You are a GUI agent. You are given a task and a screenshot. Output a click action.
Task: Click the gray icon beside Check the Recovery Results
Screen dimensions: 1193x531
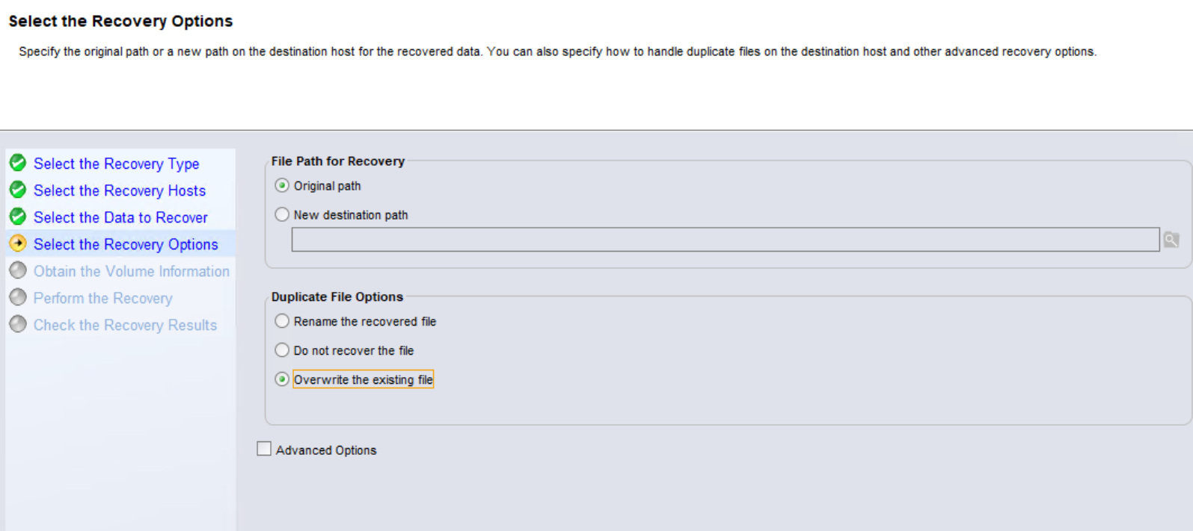18,324
